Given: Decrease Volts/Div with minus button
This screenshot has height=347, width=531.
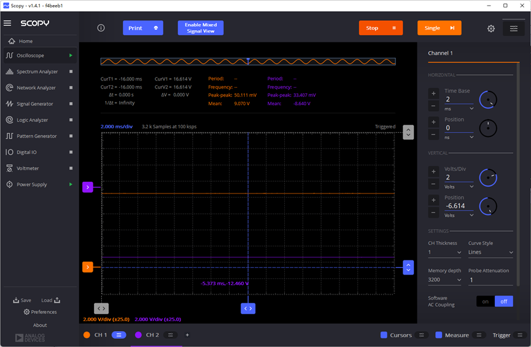Looking at the screenshot, I should coord(433,184).
